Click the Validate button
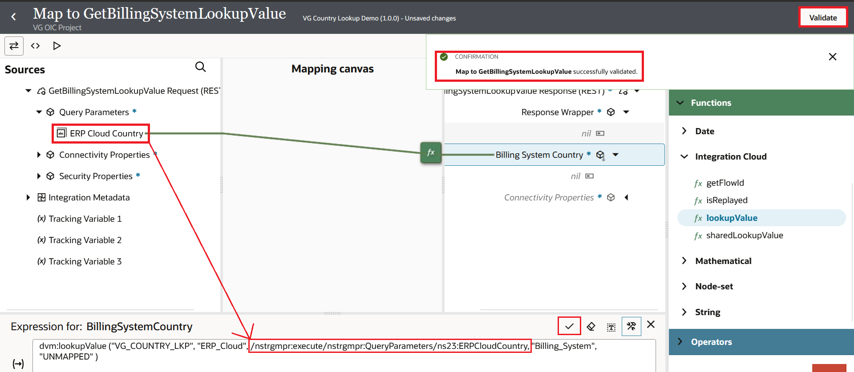 pyautogui.click(x=822, y=18)
